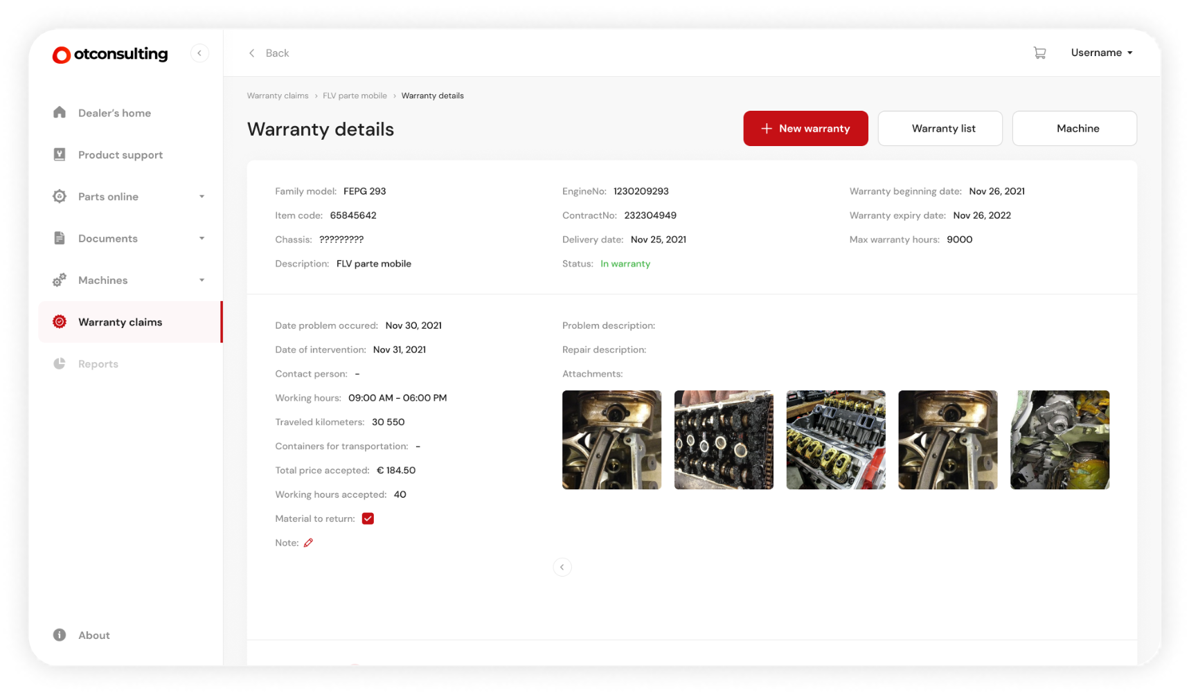Image resolution: width=1189 pixels, height=695 pixels.
Task: Expand the Machines submenu arrow
Action: (x=202, y=280)
